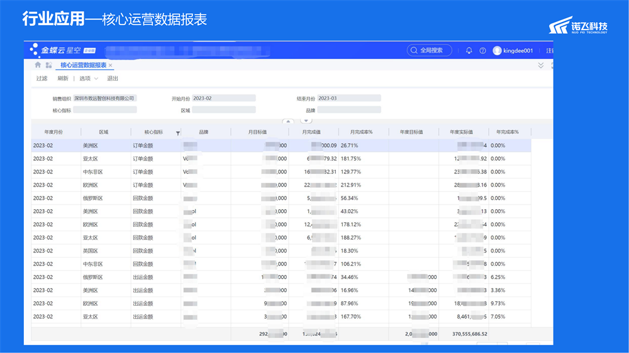Select the cell showing 16.96%
The width and height of the screenshot is (629, 353).
(x=364, y=290)
